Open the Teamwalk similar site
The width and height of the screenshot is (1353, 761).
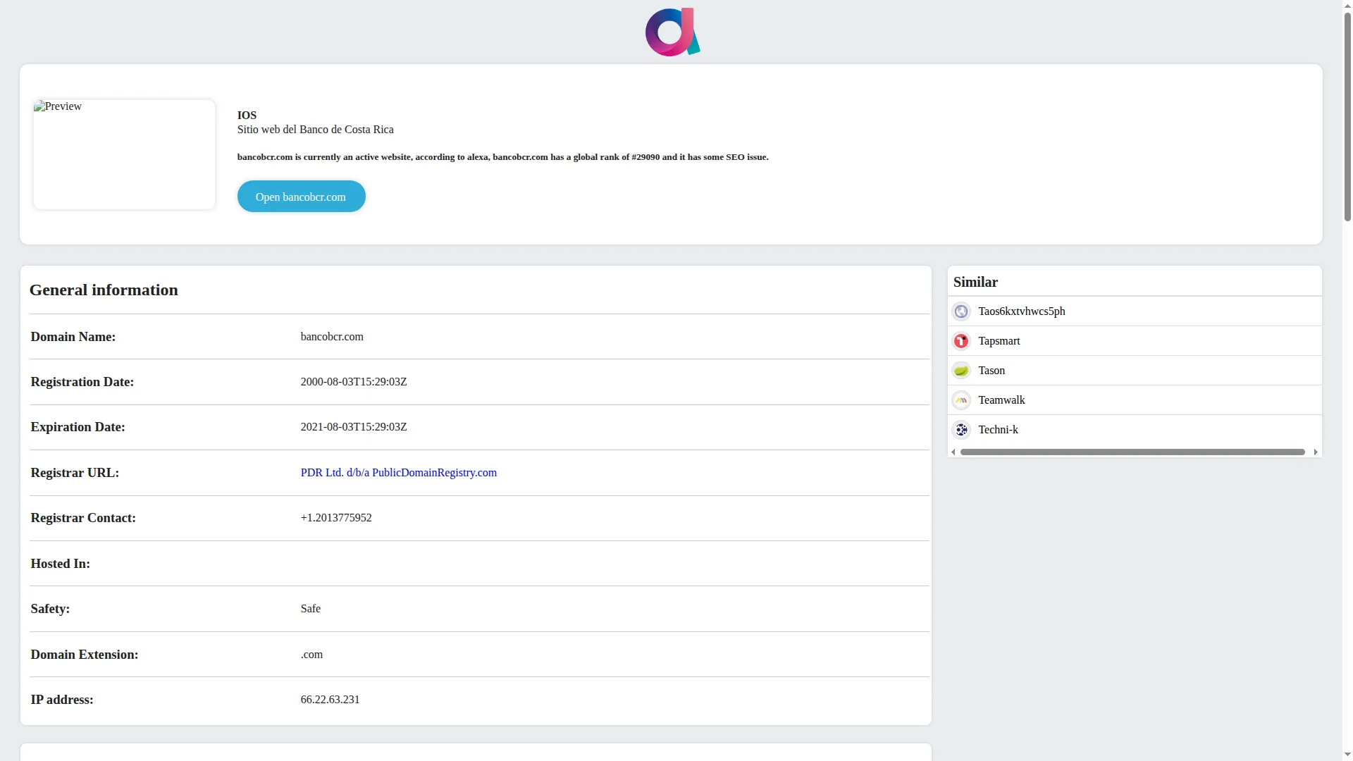pos(1001,400)
